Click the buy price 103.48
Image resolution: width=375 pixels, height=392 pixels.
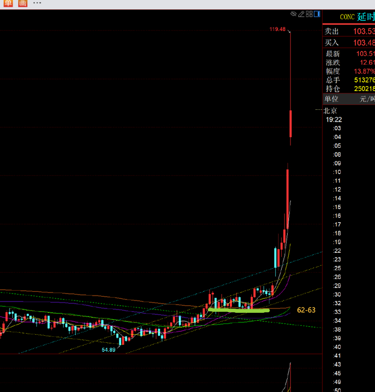click(x=364, y=43)
